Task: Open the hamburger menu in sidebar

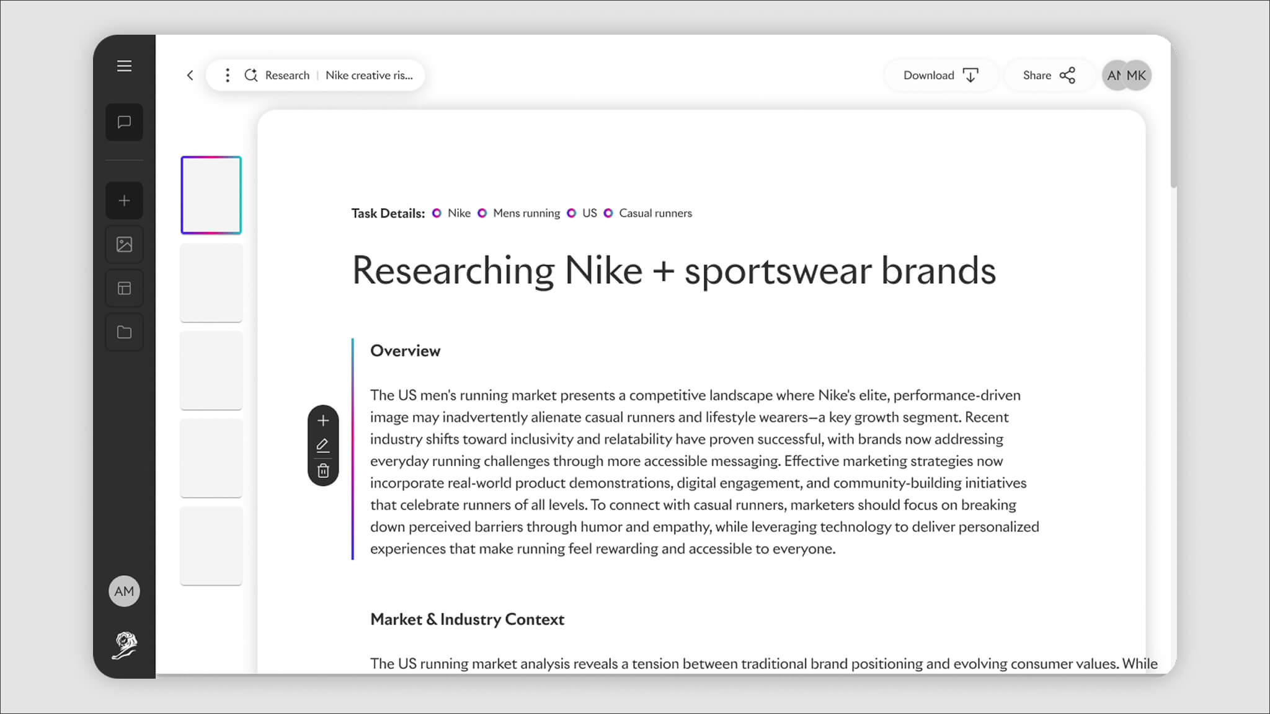Action: pos(124,66)
